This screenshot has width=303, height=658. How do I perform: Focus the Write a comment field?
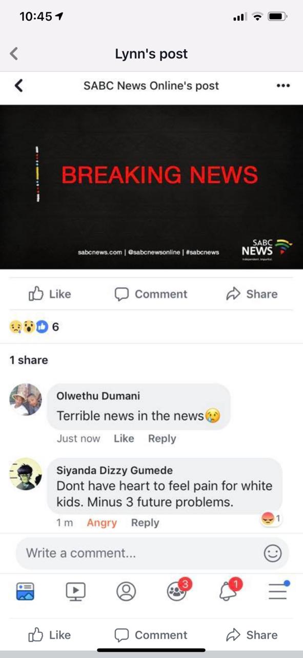pos(152,553)
